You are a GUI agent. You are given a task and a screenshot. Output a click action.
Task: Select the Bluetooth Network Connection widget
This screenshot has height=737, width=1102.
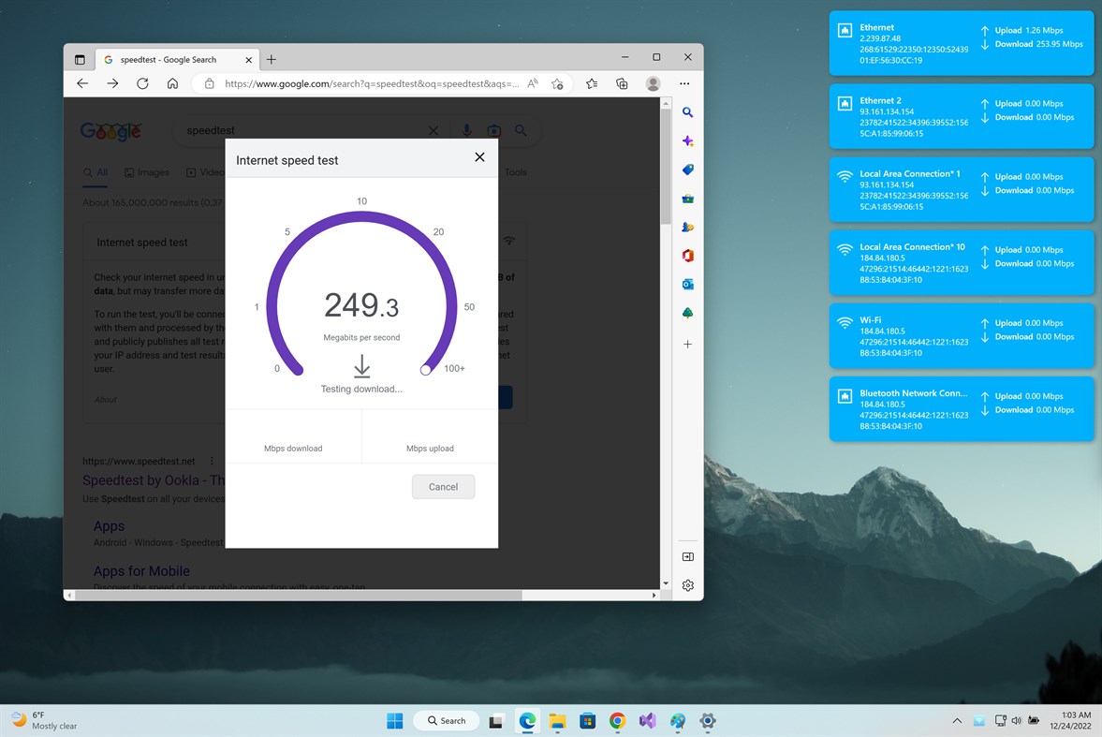pyautogui.click(x=962, y=409)
